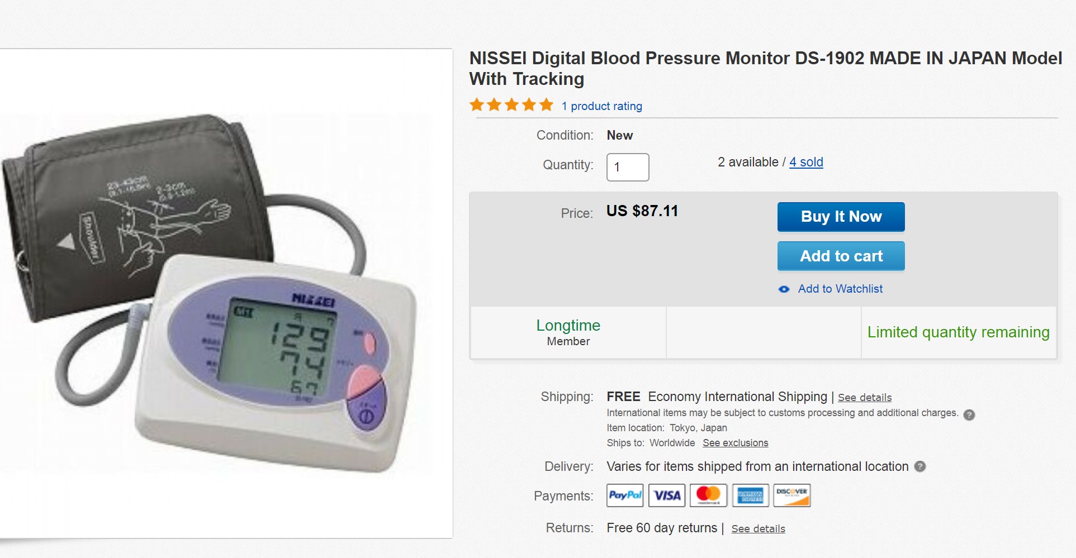Open the See exclusions link
The width and height of the screenshot is (1076, 558).
(735, 443)
